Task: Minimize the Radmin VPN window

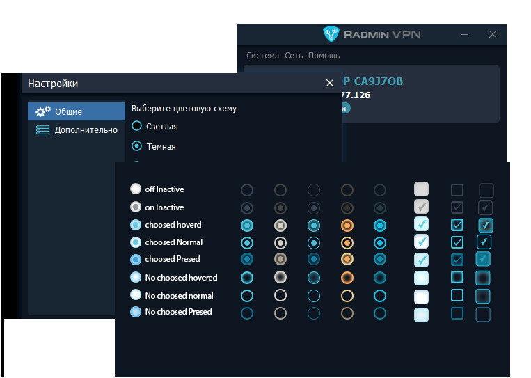Action: click(464, 34)
